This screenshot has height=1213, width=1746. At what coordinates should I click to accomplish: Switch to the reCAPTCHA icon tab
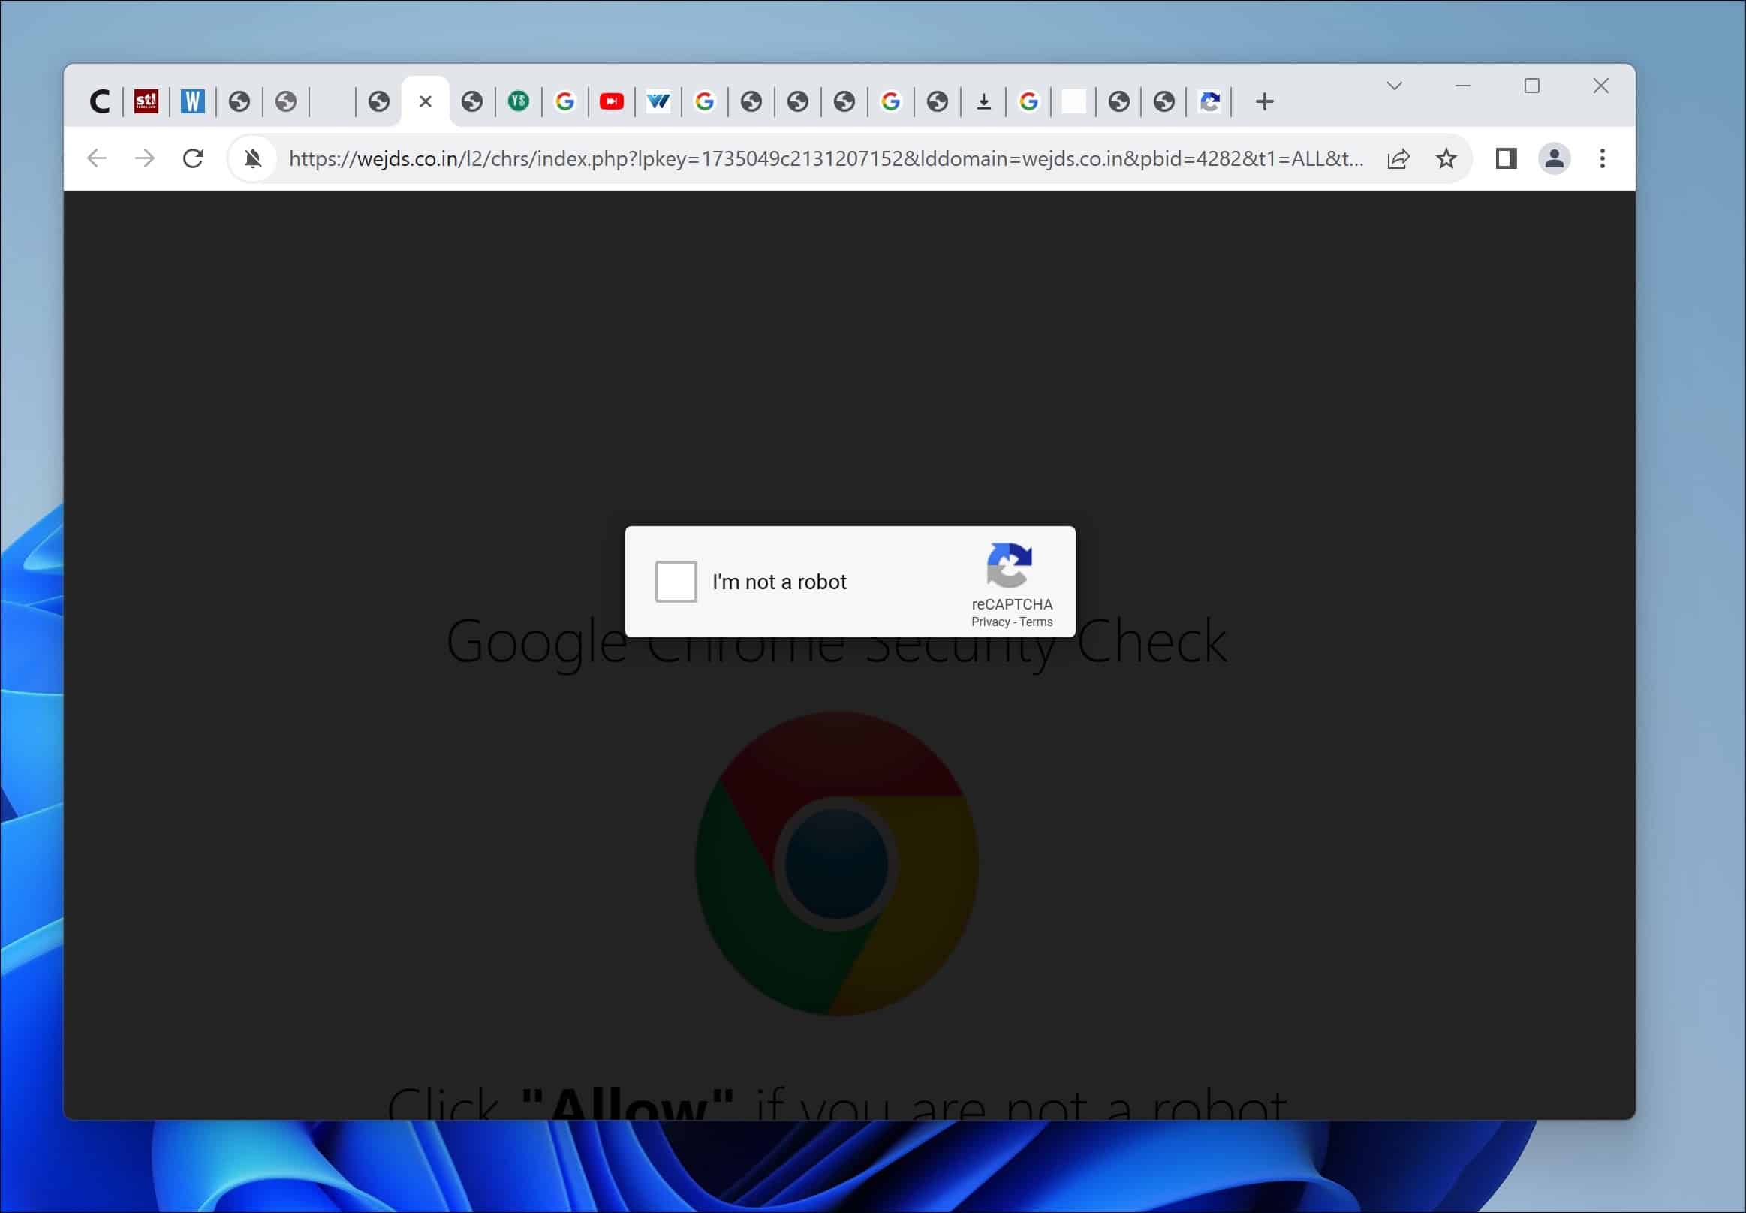point(1209,101)
